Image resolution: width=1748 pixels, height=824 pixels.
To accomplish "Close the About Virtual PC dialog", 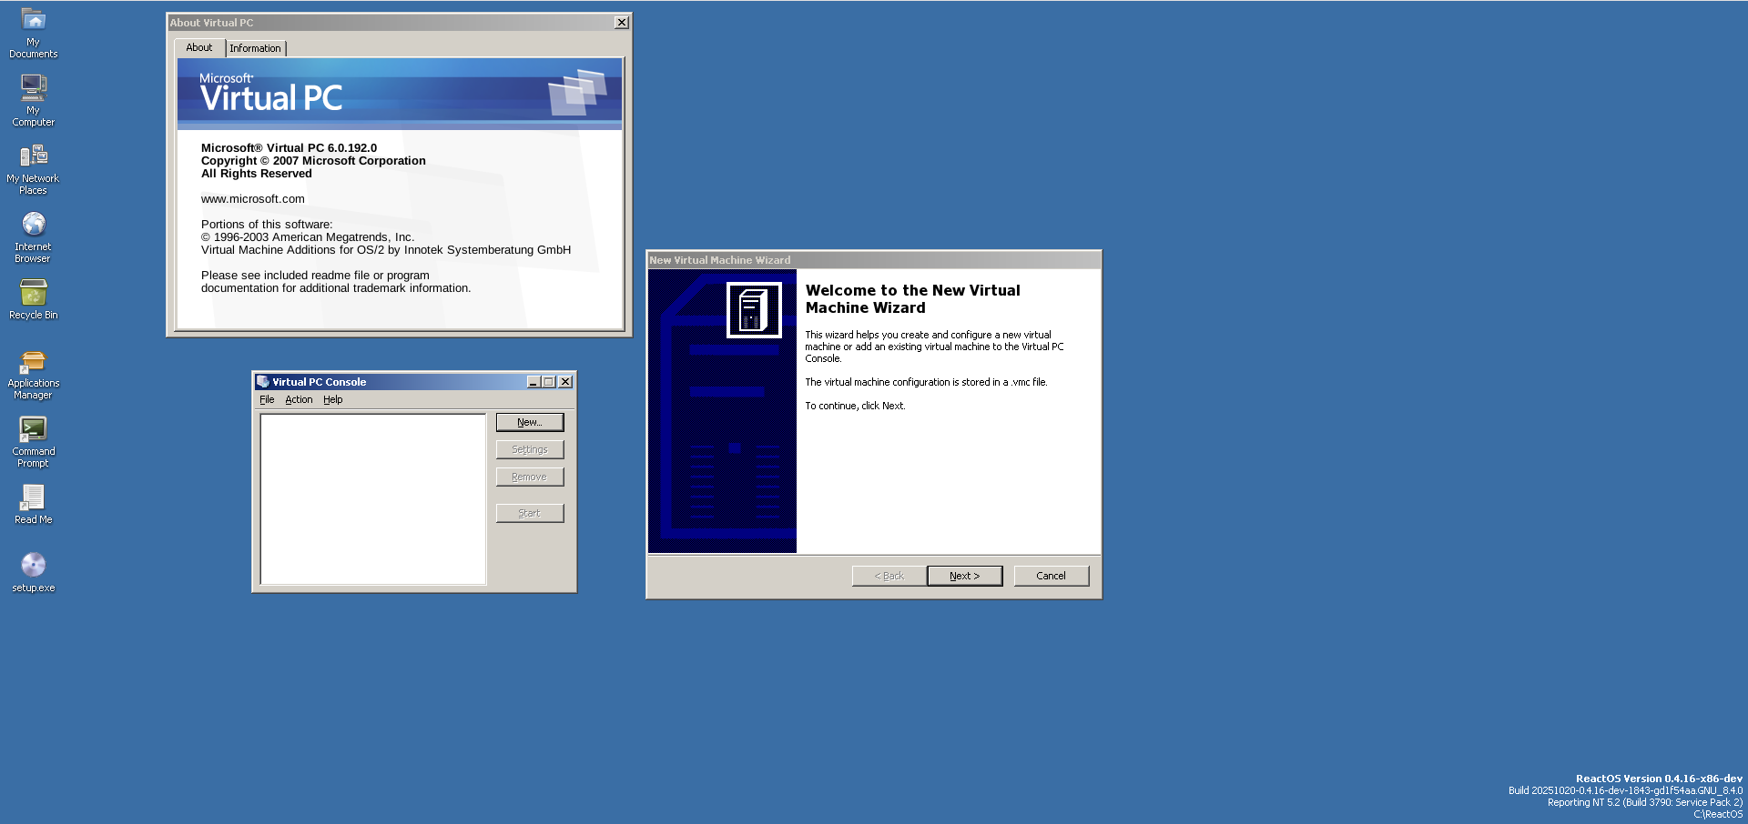I will pyautogui.click(x=622, y=23).
